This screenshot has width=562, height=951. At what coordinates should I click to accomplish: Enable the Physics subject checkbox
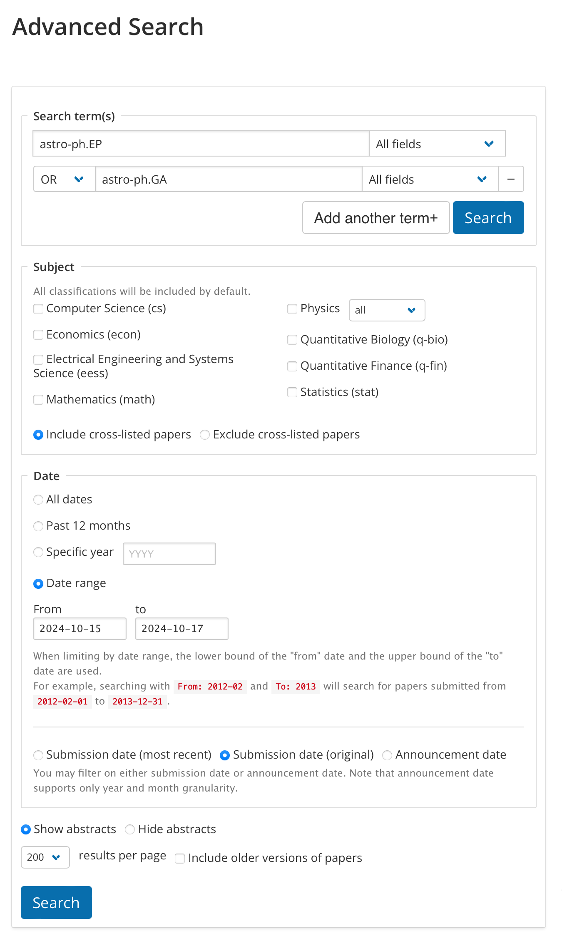(292, 309)
